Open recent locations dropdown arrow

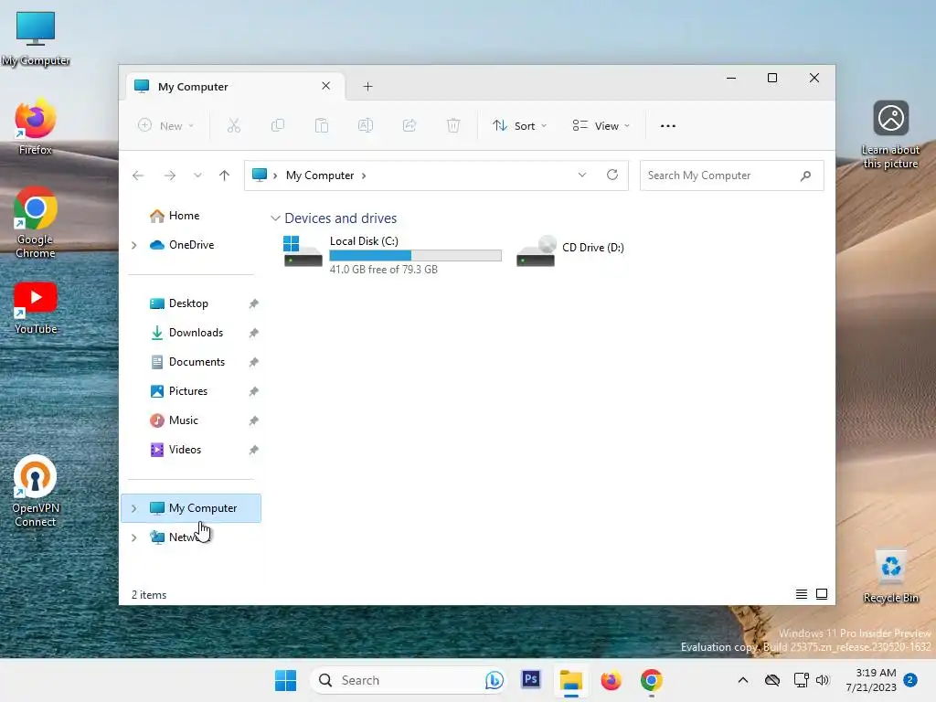point(197,175)
